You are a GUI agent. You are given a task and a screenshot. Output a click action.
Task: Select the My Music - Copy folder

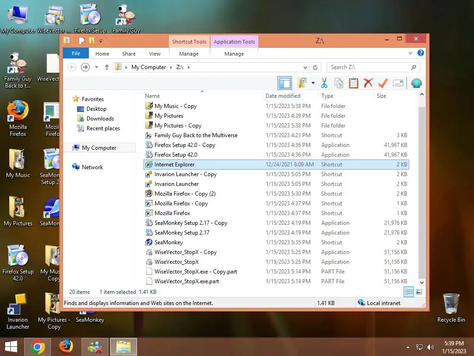276,106
